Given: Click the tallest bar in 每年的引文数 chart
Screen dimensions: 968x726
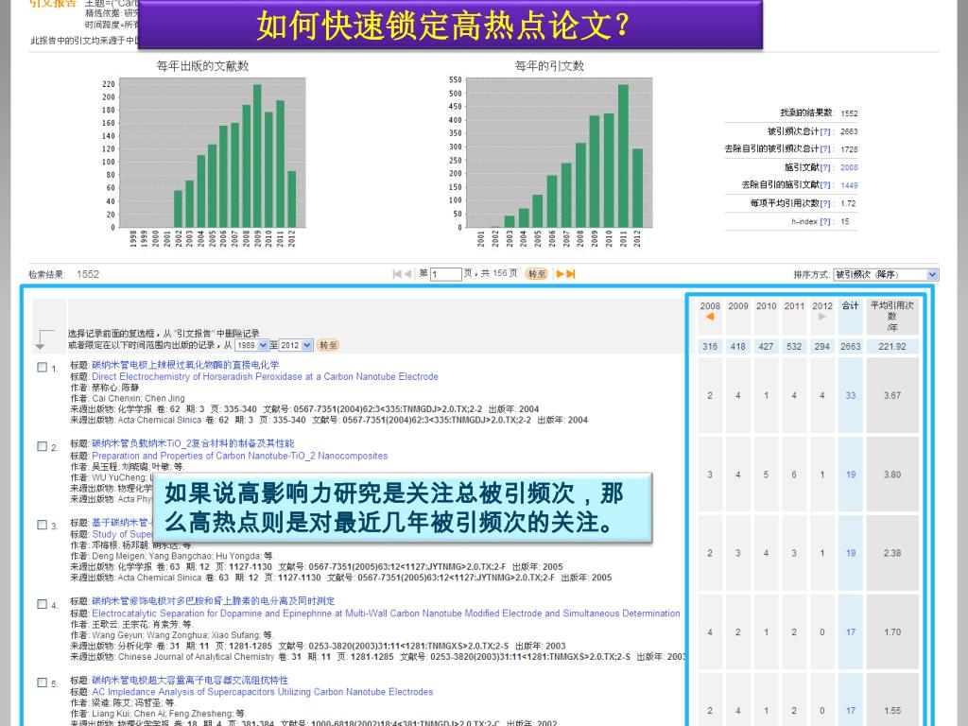Looking at the screenshot, I should click(623, 156).
